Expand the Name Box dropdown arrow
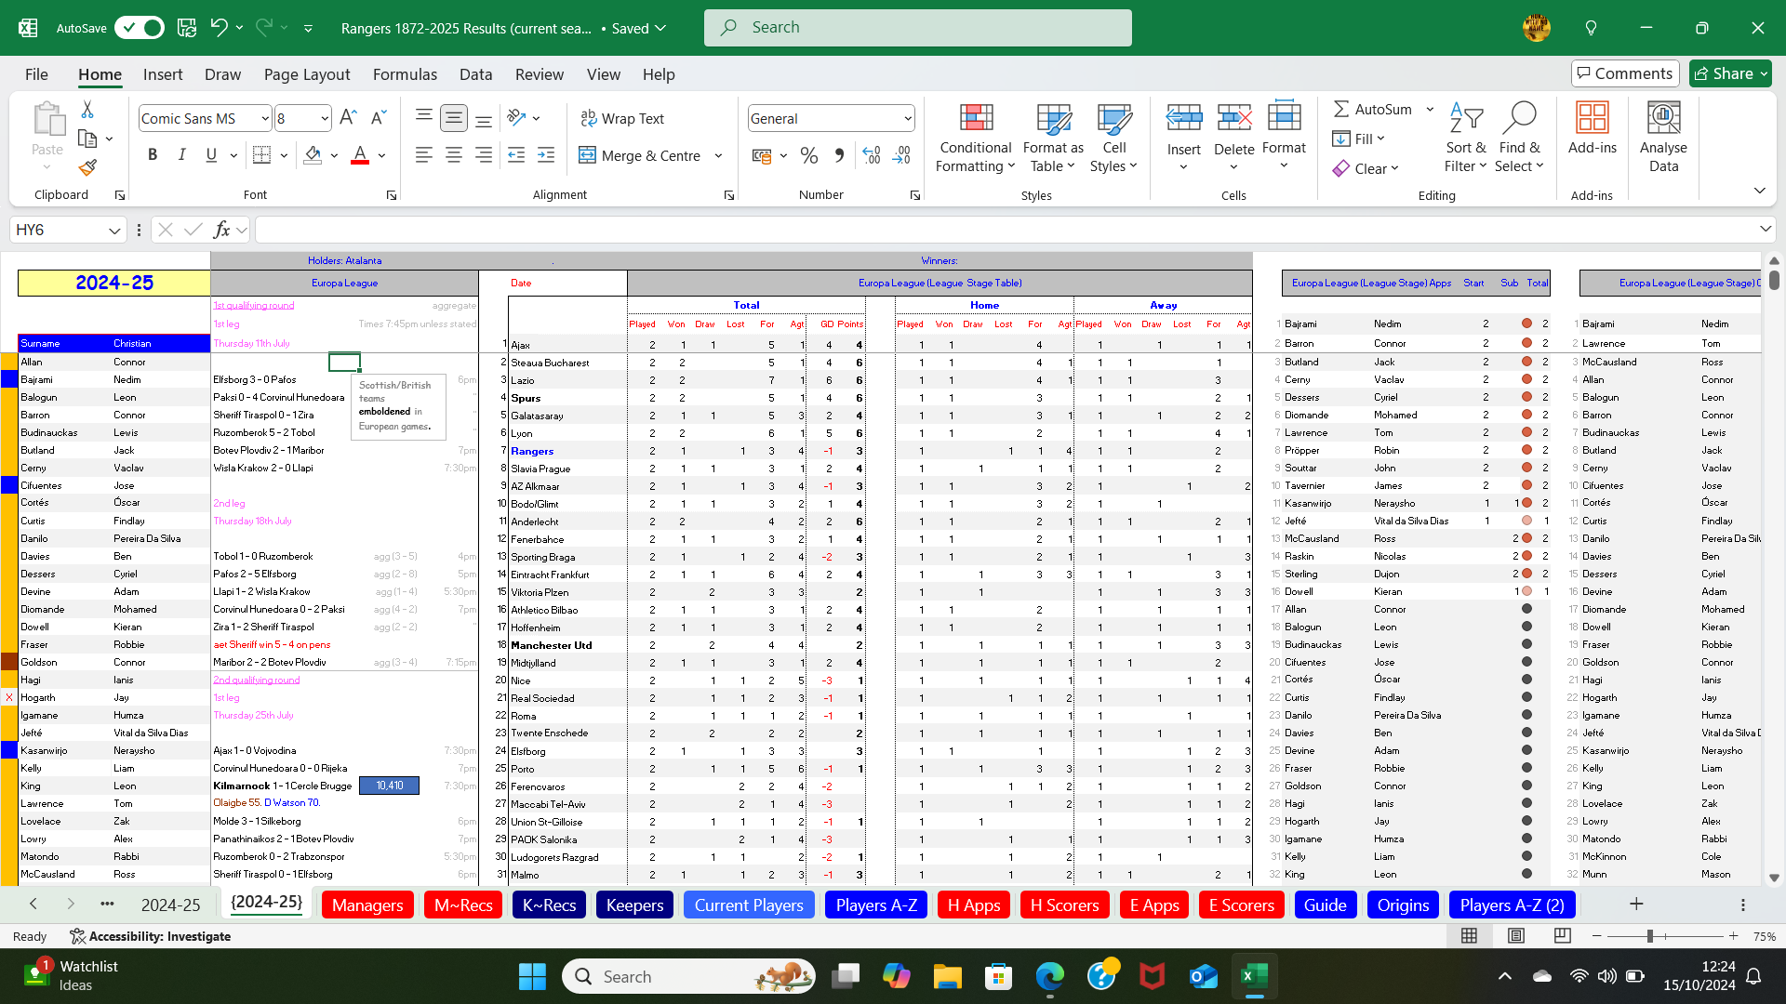Screen dimensions: 1786x1004 tap(113, 230)
